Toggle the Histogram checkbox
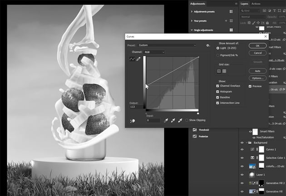286x196 pixels. [217, 92]
